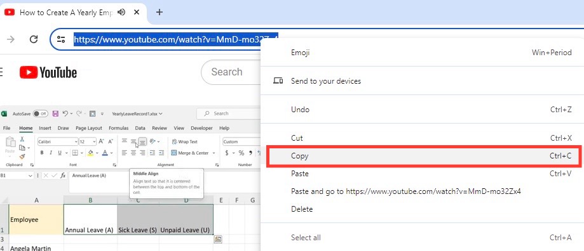Click the Align Right icon
The image size is (584, 251).
click(142, 153)
